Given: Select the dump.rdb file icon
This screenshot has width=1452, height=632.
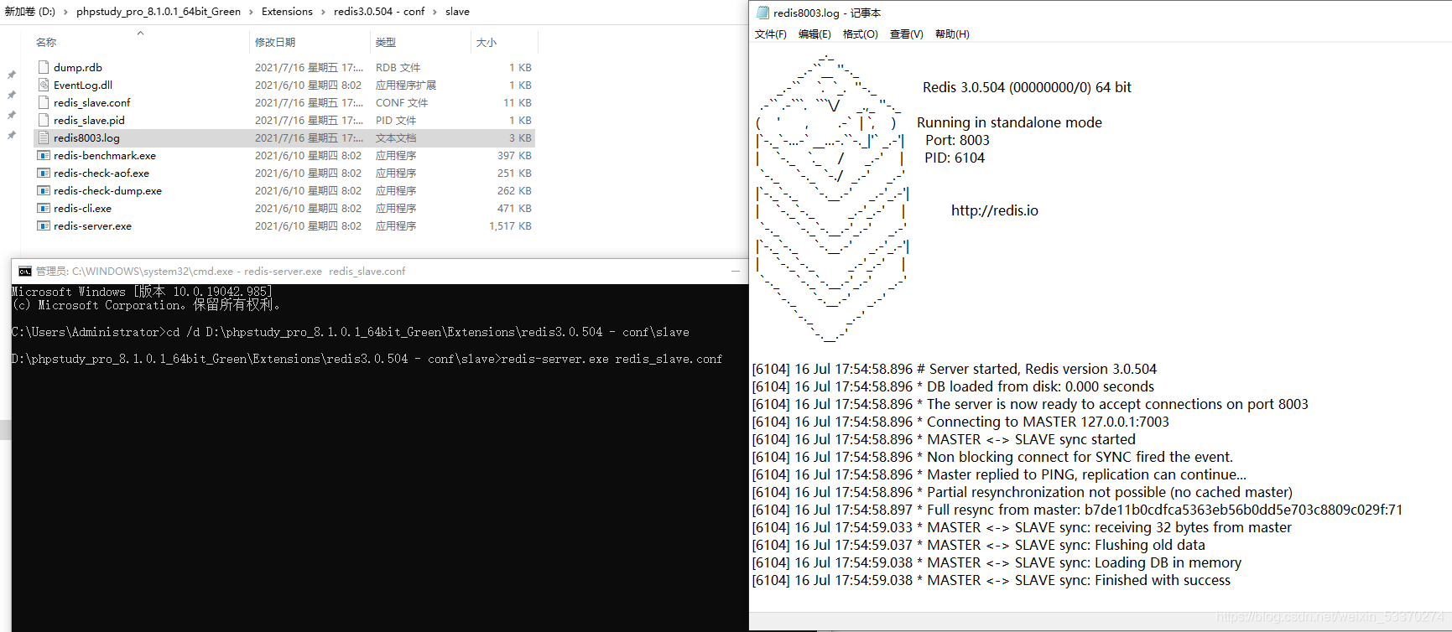Looking at the screenshot, I should tap(44, 67).
